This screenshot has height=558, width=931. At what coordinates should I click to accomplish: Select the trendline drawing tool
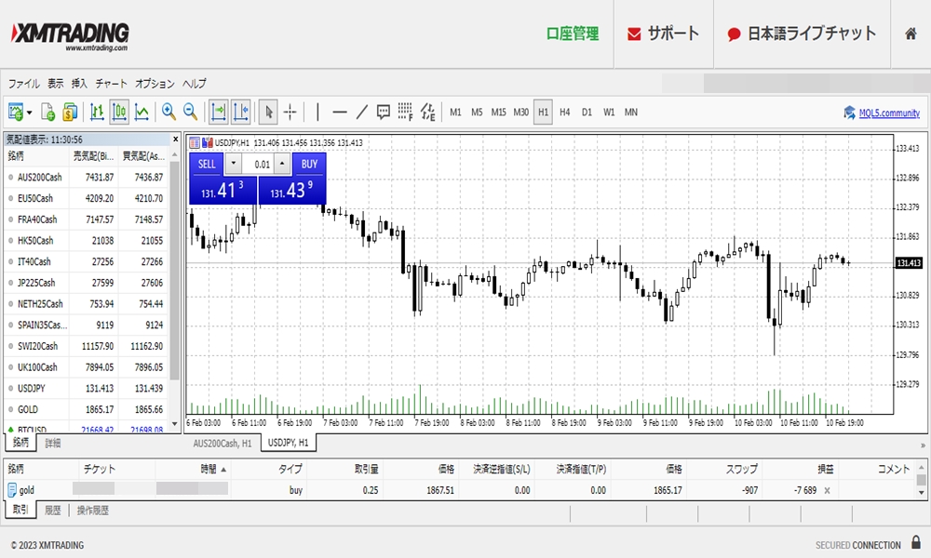click(x=361, y=113)
